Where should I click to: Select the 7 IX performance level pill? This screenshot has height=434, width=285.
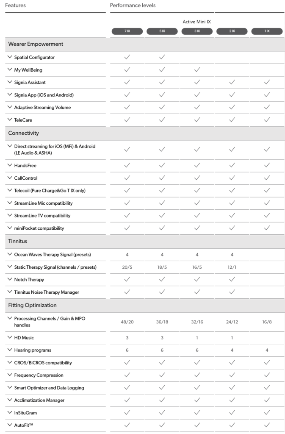coord(127,31)
